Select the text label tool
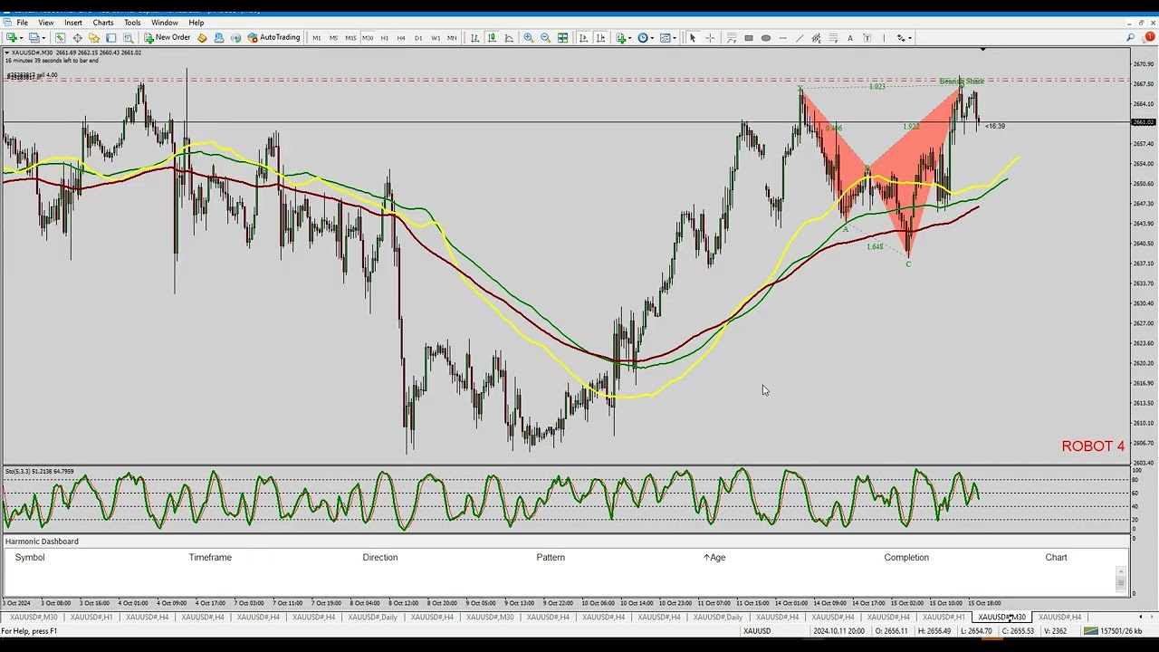The image size is (1159, 652). pyautogui.click(x=867, y=38)
